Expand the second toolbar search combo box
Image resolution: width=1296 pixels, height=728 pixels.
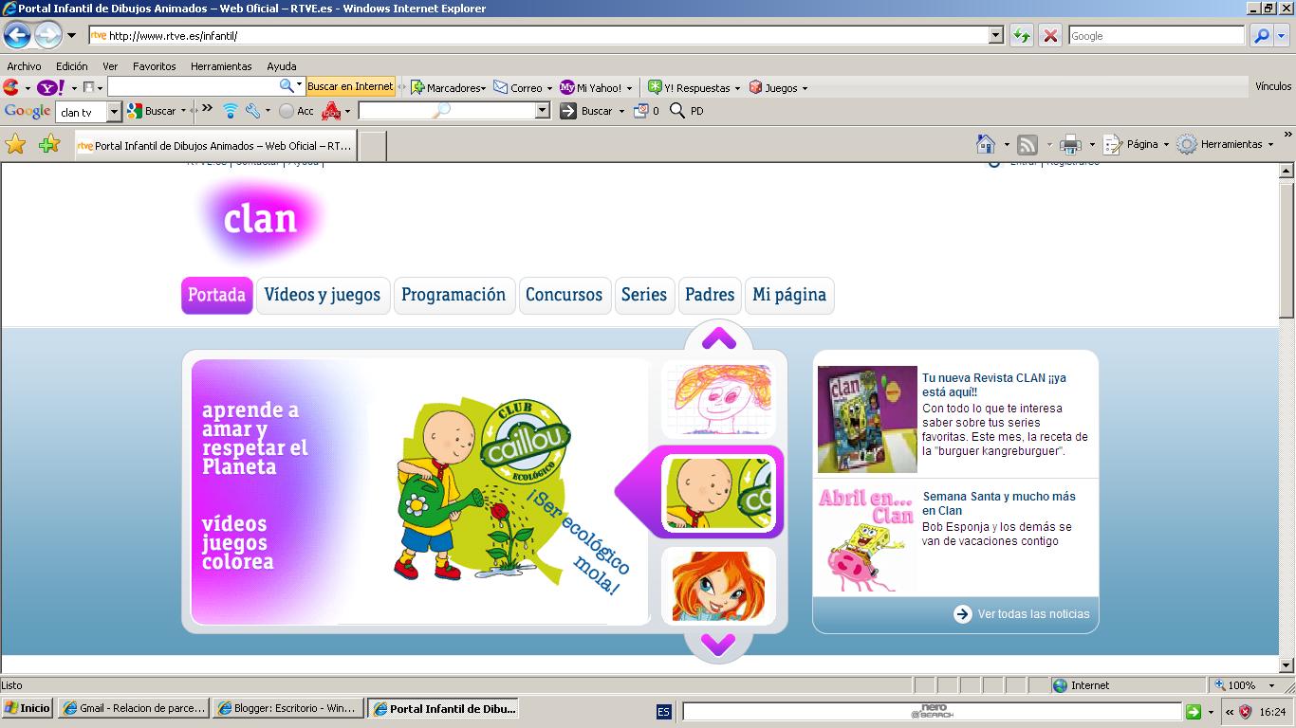coord(543,111)
